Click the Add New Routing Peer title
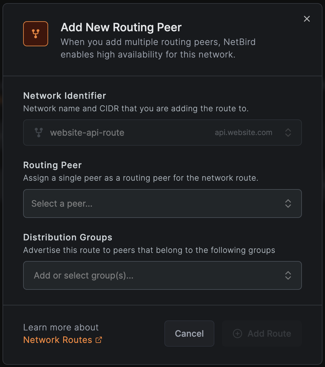 click(121, 28)
